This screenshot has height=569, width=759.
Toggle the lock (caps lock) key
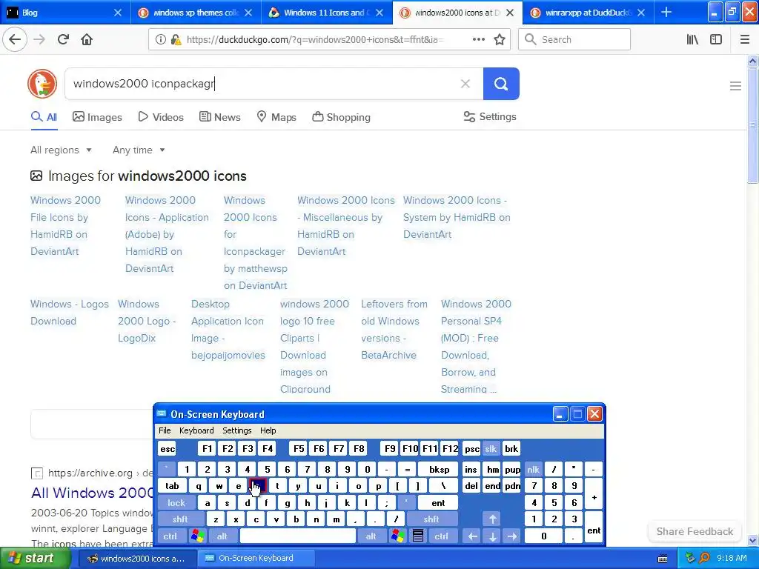pos(176,503)
